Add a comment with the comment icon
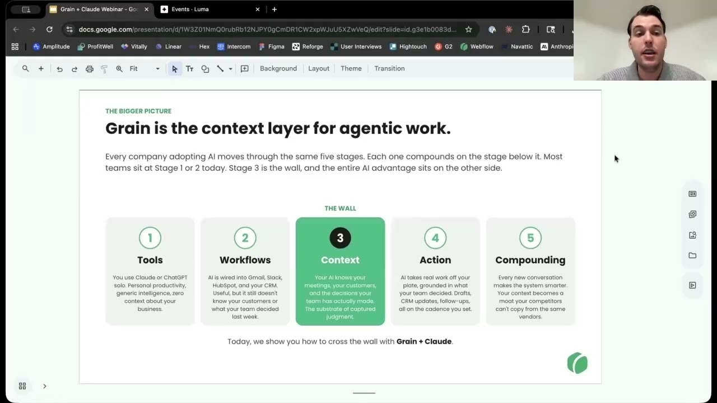 (x=245, y=69)
